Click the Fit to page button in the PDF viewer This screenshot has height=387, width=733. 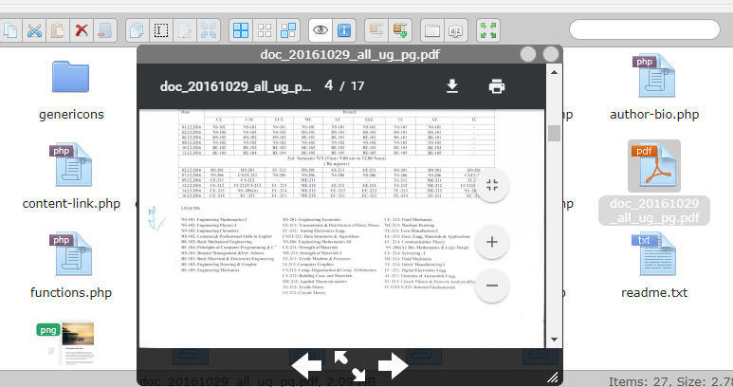click(492, 186)
